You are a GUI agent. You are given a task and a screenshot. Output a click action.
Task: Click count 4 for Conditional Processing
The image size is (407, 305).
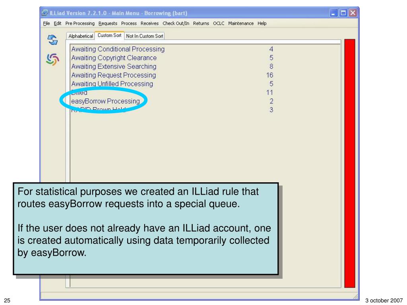pos(271,49)
